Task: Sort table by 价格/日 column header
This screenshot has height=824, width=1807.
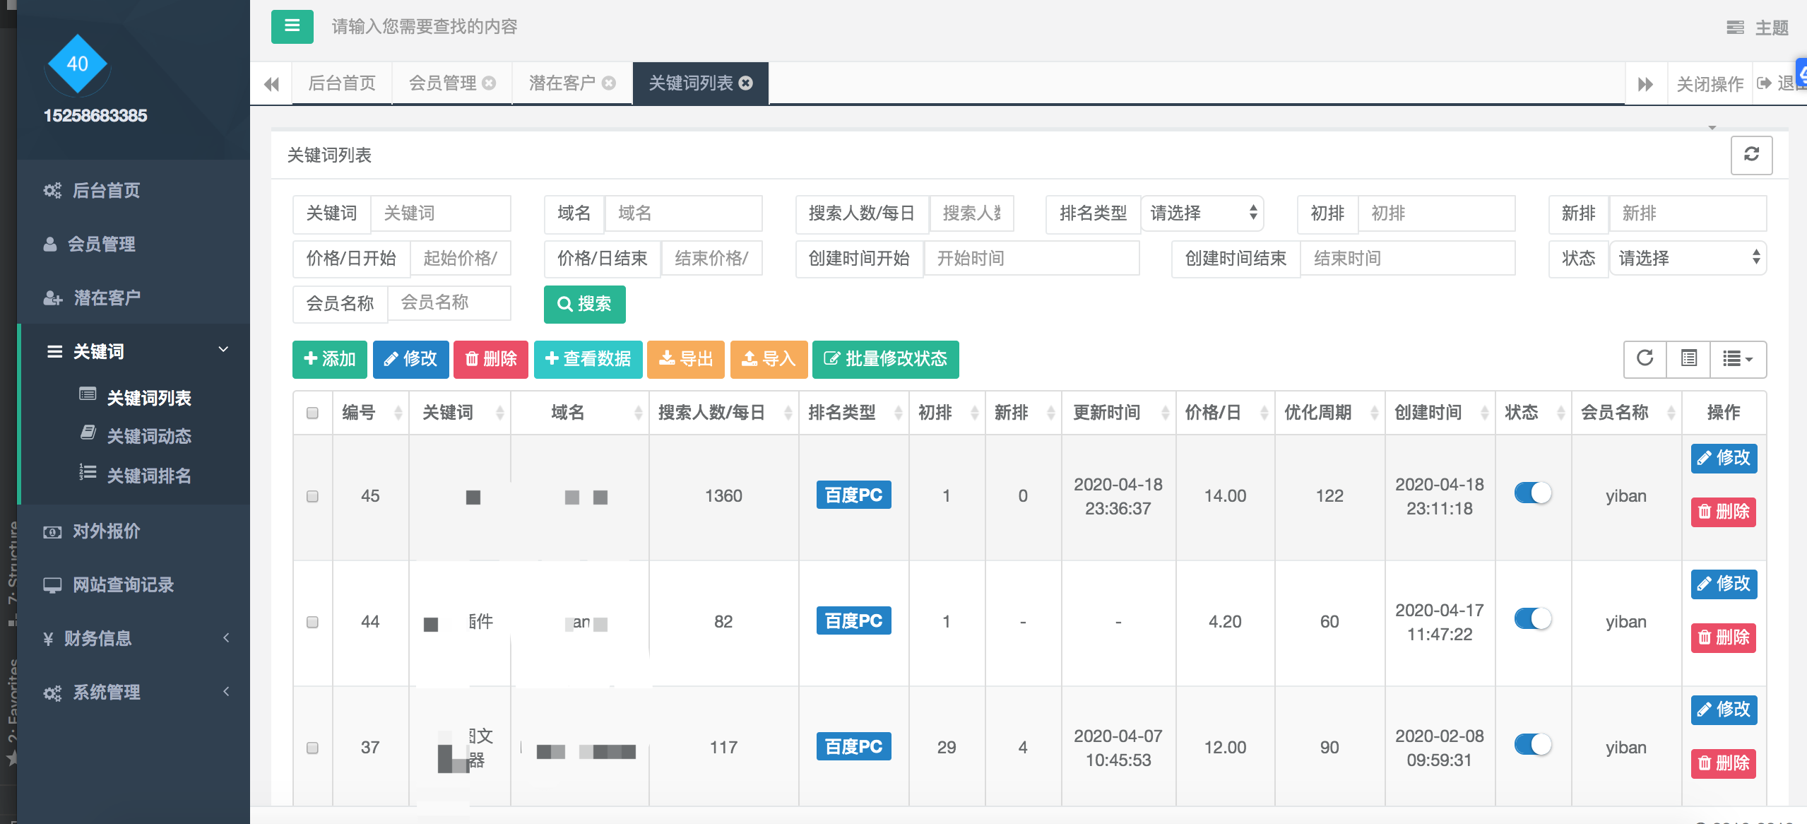Action: (1226, 413)
